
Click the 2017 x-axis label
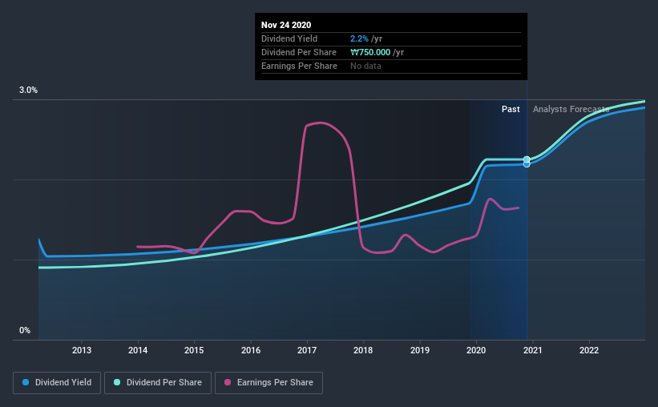tap(307, 350)
